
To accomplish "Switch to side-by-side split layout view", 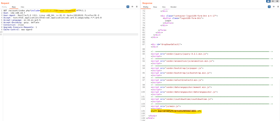I will [268, 1].
